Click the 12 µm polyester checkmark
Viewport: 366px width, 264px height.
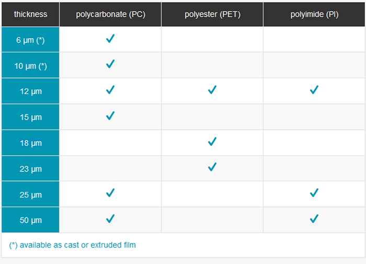212,90
